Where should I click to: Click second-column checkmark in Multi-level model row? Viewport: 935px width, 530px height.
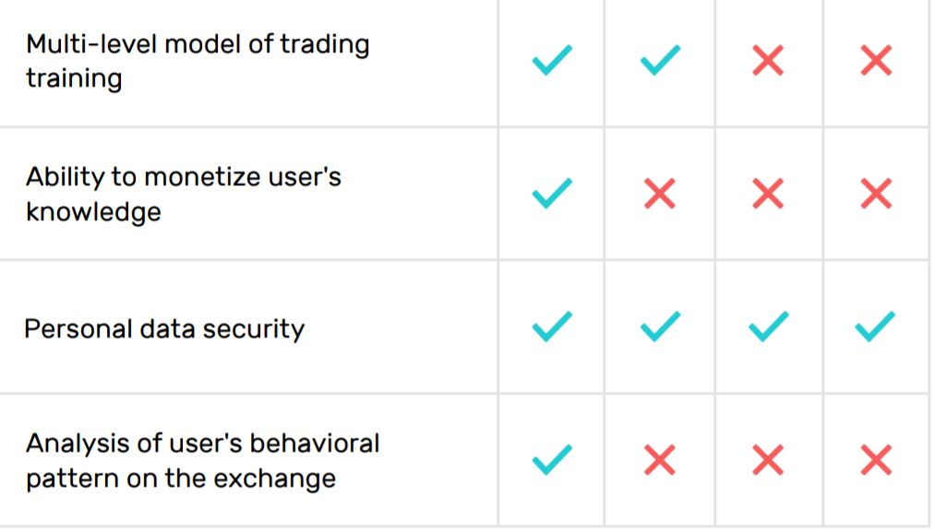[x=660, y=60]
